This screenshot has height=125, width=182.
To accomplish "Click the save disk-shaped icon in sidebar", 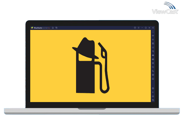I will click(153, 59).
